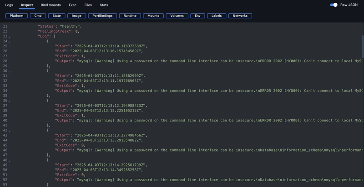Screen dimensions: 364x187
Task: Click the Output text on line 52
Action: [x=220, y=180]
